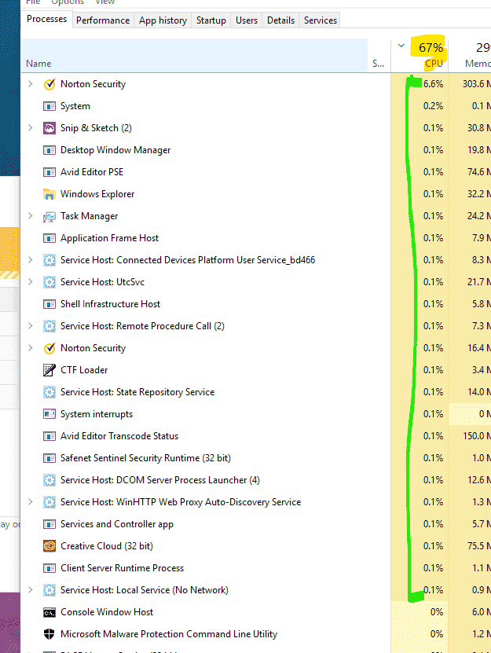Select the Windows Explorer process name

pos(97,194)
